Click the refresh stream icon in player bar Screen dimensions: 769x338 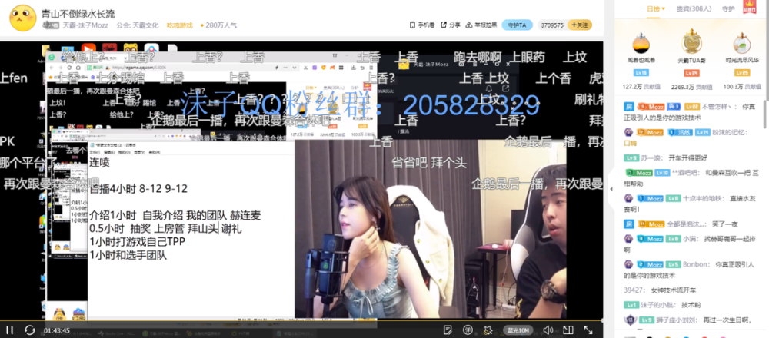tap(30, 330)
